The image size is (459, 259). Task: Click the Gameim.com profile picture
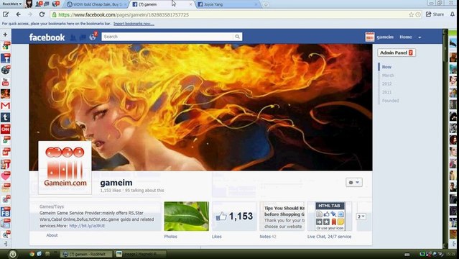pos(65,168)
